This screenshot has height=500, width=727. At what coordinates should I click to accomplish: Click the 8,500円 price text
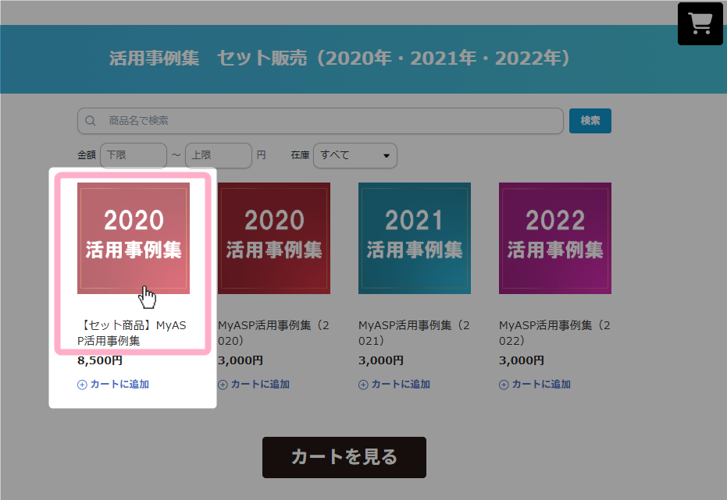coord(100,360)
